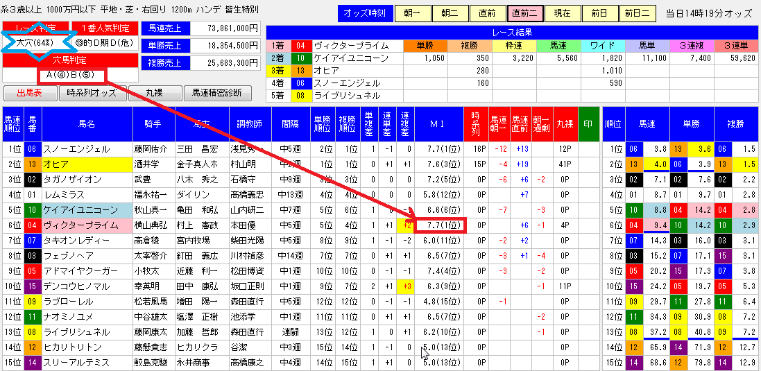Open the 馬連精密診断 tab
This screenshot has height=371, width=761.
pyautogui.click(x=218, y=93)
